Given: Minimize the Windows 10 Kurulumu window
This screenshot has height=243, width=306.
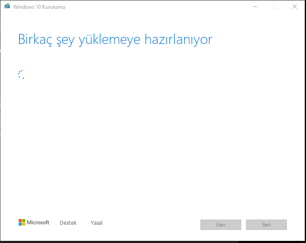Looking at the screenshot, I should (x=255, y=7).
